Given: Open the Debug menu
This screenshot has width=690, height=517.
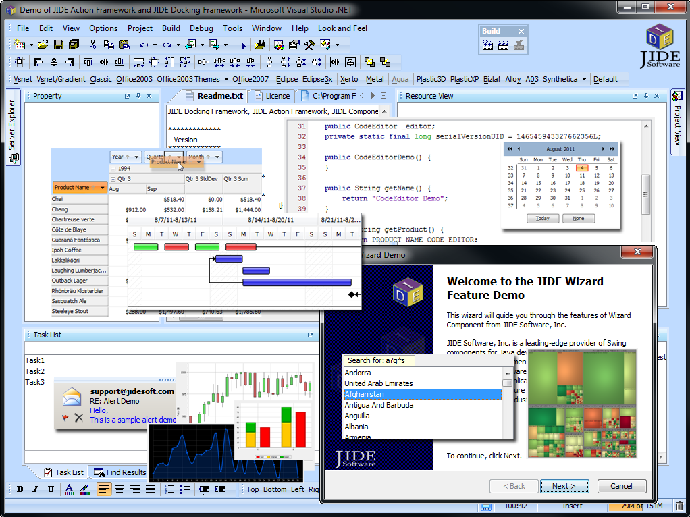Looking at the screenshot, I should click(201, 28).
